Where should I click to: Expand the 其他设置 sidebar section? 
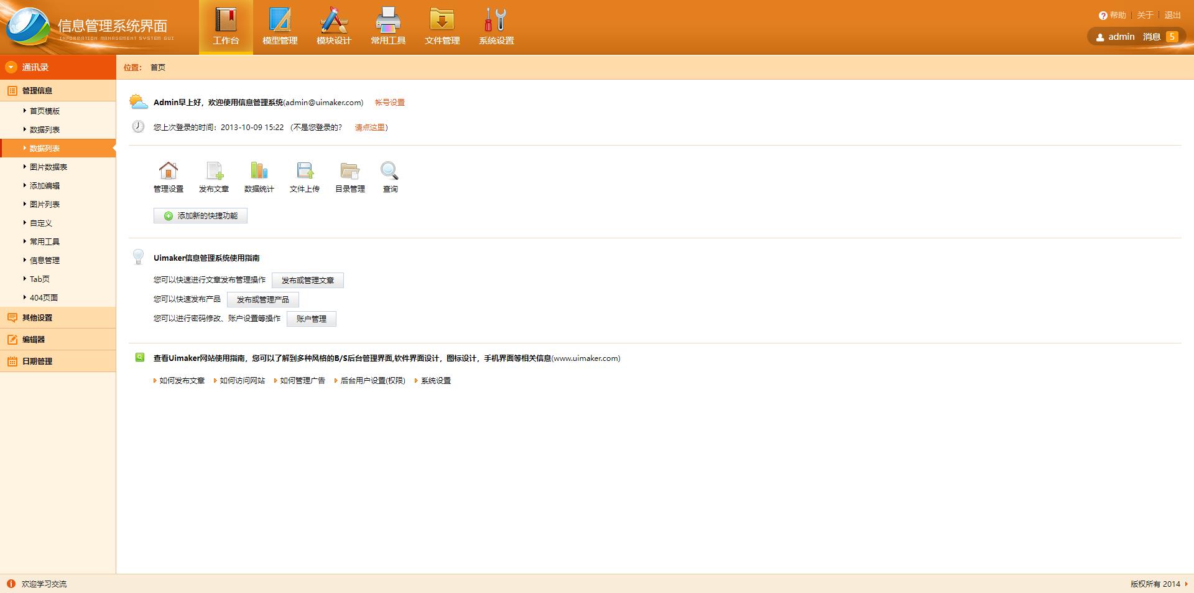[58, 317]
